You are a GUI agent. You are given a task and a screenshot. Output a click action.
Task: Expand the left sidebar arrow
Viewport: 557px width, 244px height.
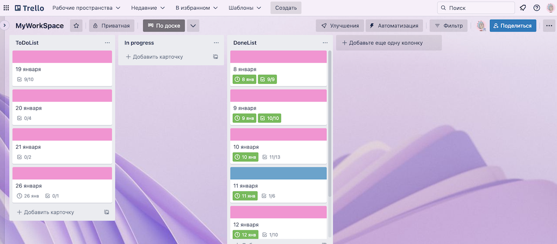(x=4, y=26)
